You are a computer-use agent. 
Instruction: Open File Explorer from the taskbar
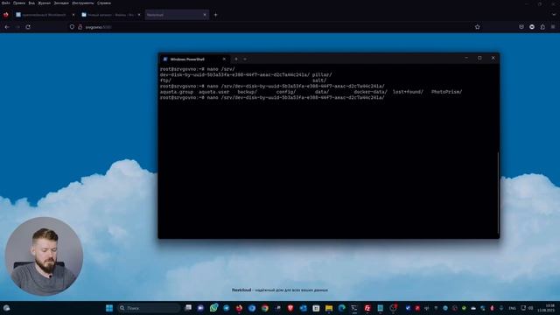(x=329, y=308)
